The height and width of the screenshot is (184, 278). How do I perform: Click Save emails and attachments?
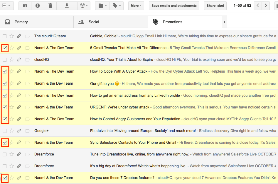(x=174, y=5)
